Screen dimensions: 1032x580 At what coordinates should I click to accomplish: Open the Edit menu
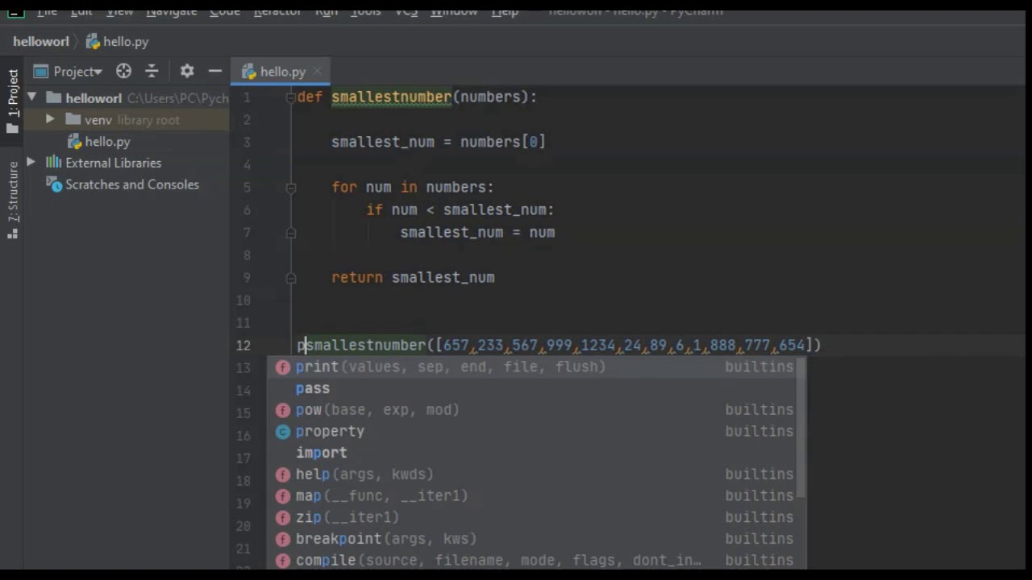pyautogui.click(x=81, y=11)
